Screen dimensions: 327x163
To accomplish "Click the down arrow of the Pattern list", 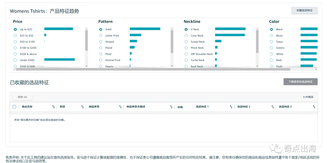I will (172, 66).
